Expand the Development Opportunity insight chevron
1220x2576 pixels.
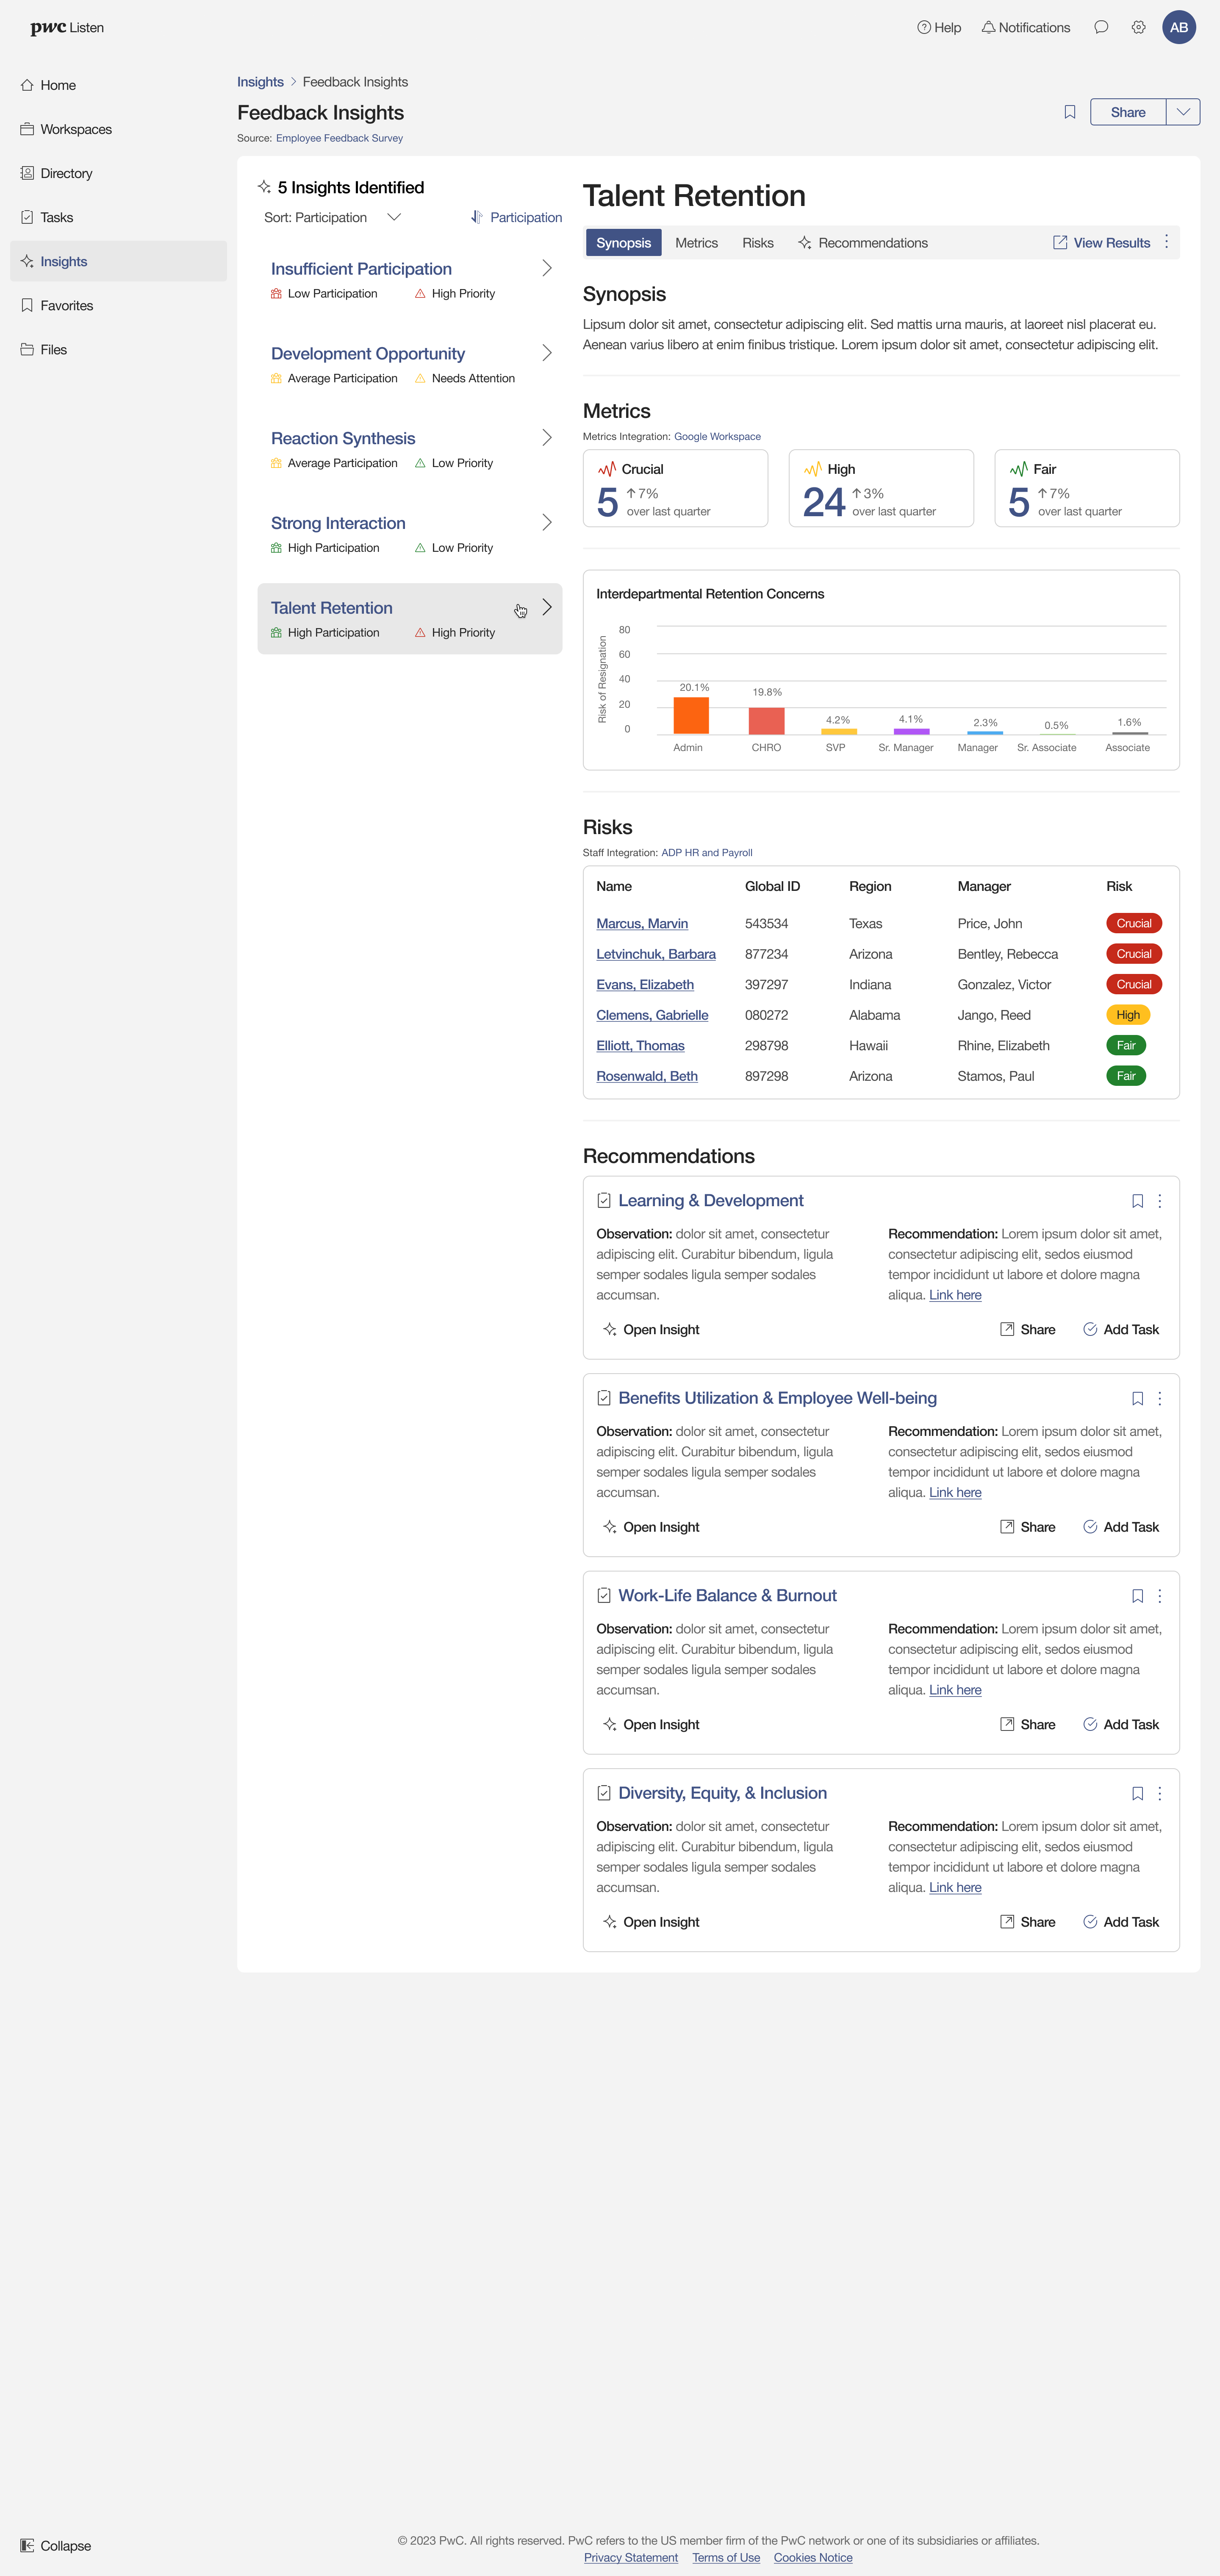546,353
